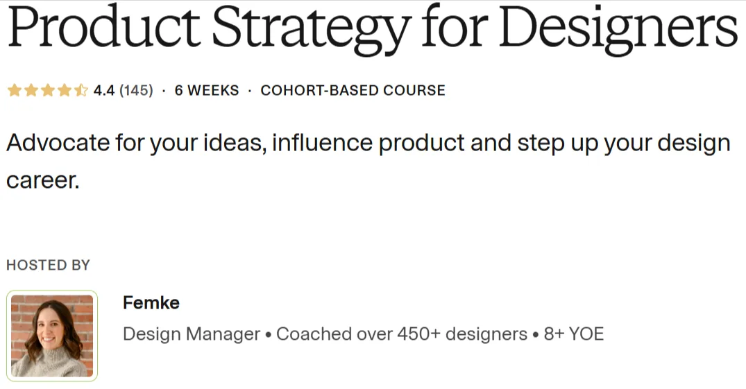This screenshot has height=389, width=746.
Task: Click the fourth rating star
Action: [x=65, y=90]
